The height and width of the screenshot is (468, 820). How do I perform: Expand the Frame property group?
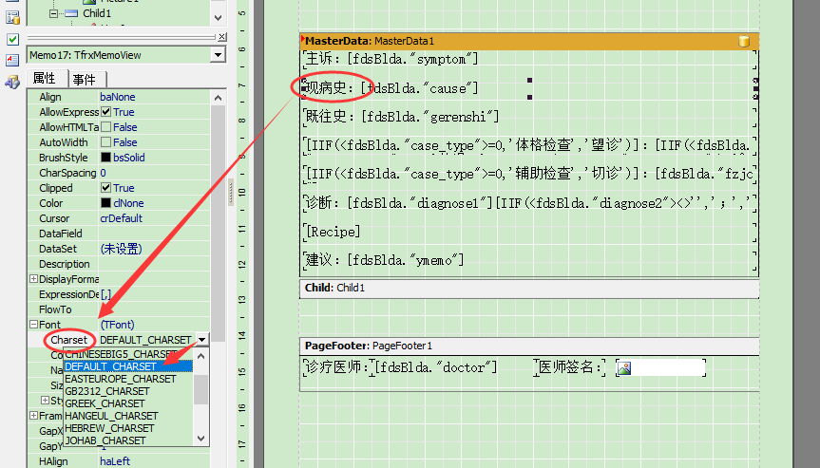(x=33, y=416)
